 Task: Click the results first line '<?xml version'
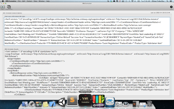[31, 51]
